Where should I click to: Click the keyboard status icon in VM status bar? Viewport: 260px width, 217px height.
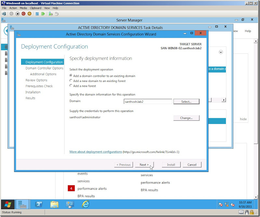point(241,212)
